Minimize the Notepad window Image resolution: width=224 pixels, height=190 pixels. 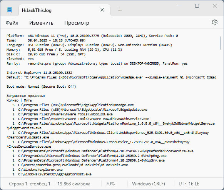(180, 6)
